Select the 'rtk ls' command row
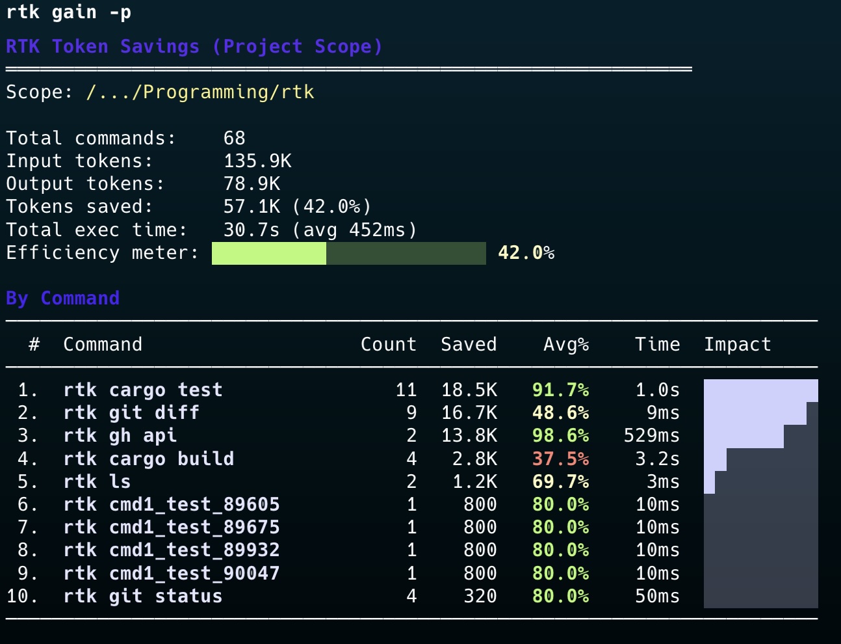Screen dimensions: 841x644 pos(97,482)
